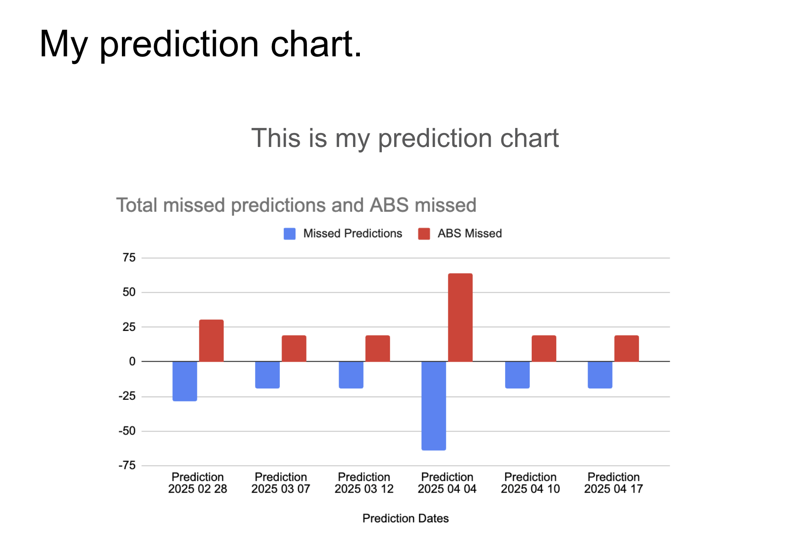Screen dimensions: 790x543
Task: Click the slide title My prediction chart
Action: tap(201, 44)
